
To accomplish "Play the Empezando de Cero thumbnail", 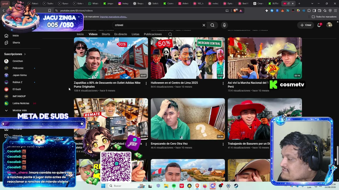I will [188, 119].
